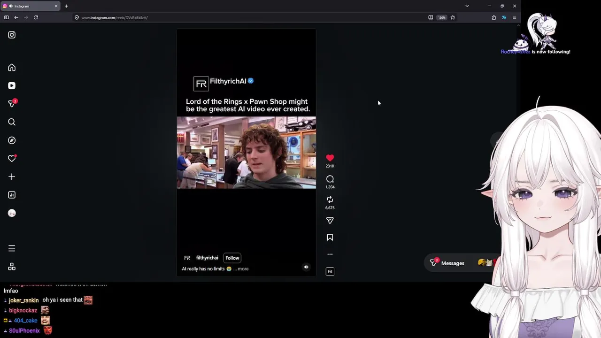Follow the filthyrichai account

tap(232, 258)
